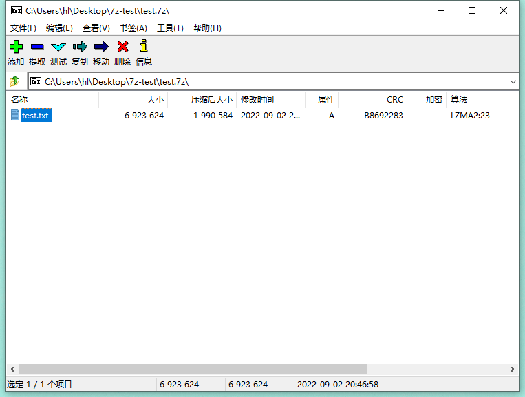Click the scrollbar left arrow
This screenshot has height=397, width=525.
12,369
